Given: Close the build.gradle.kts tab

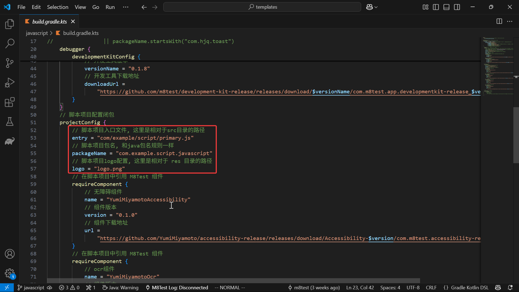Looking at the screenshot, I should (x=73, y=21).
